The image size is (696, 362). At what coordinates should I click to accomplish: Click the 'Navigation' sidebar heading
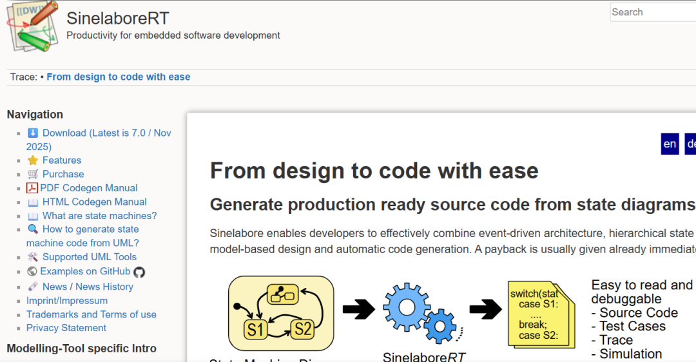[x=35, y=115]
